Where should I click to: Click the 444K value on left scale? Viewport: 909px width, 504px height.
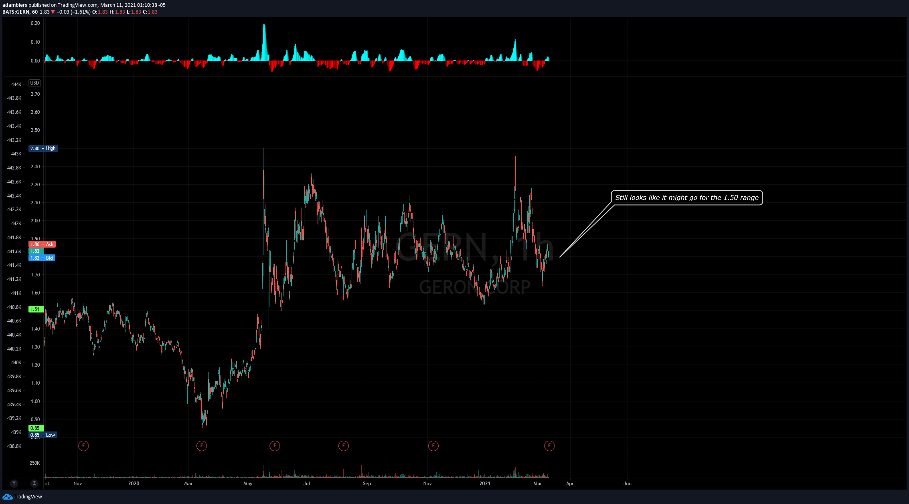click(16, 85)
